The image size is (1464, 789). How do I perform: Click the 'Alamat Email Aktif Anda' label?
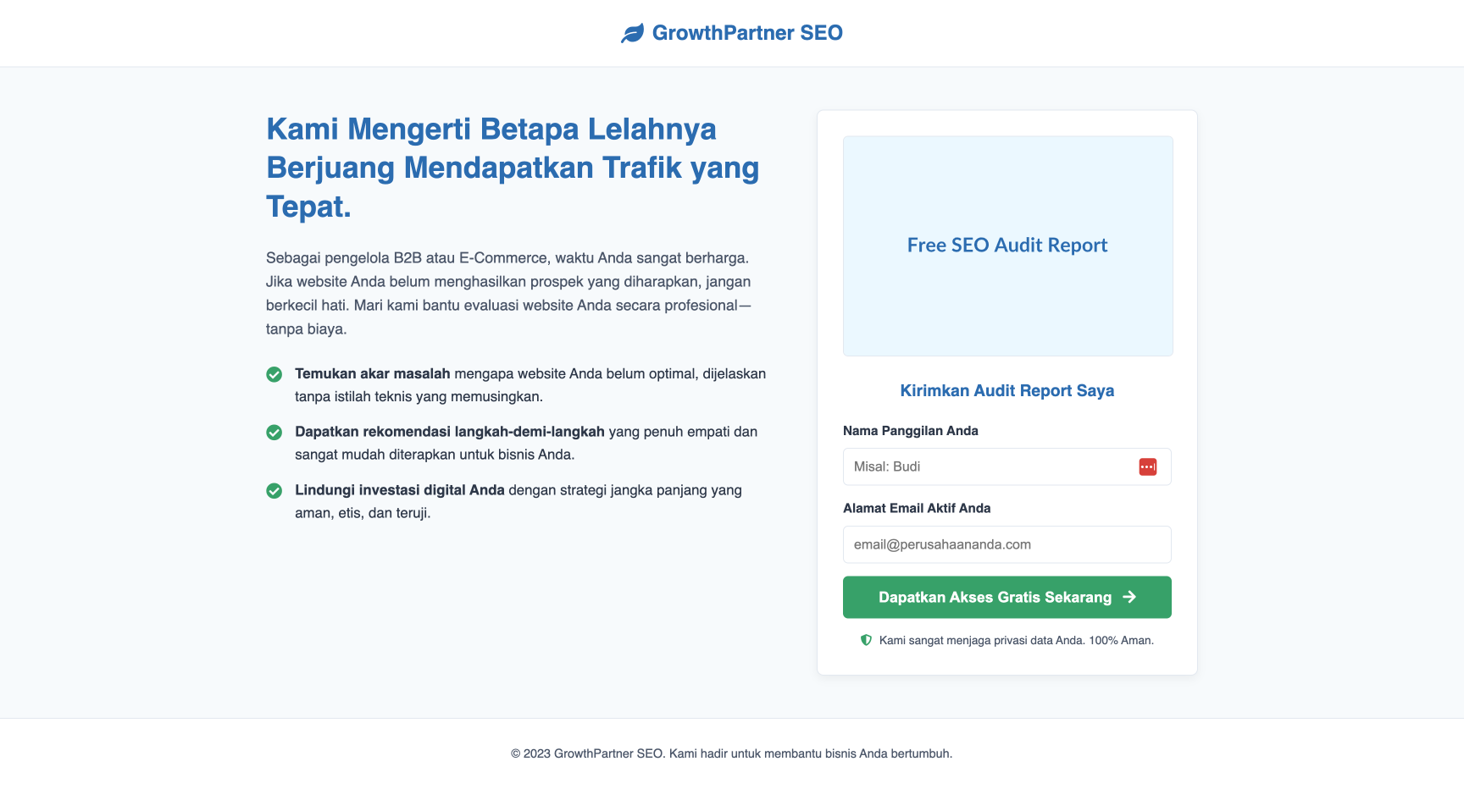point(917,508)
